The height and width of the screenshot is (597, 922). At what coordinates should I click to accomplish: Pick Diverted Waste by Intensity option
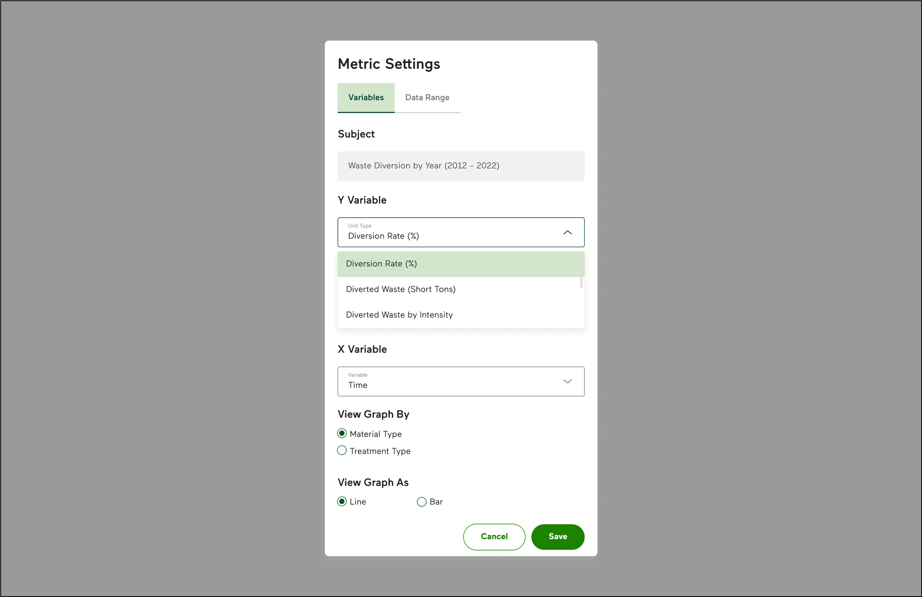(x=399, y=315)
